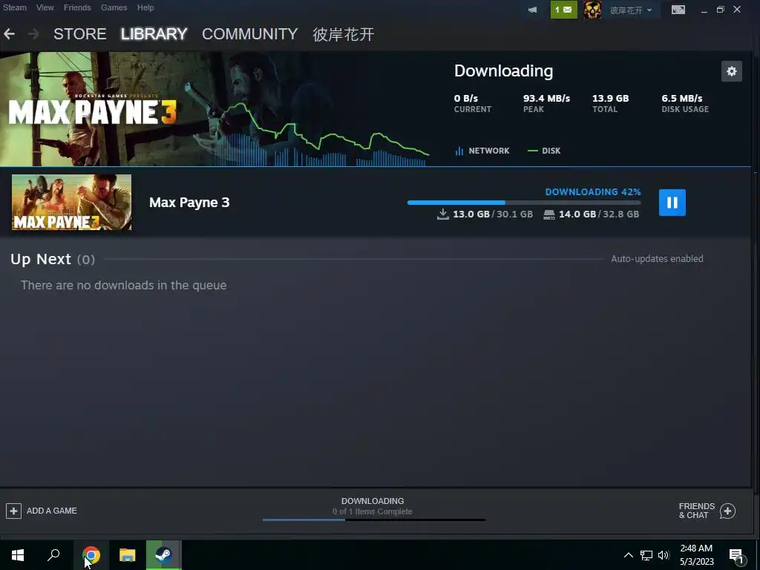Image resolution: width=760 pixels, height=570 pixels.
Task: Toggle the NETWORK graph legend
Action: [x=482, y=151]
